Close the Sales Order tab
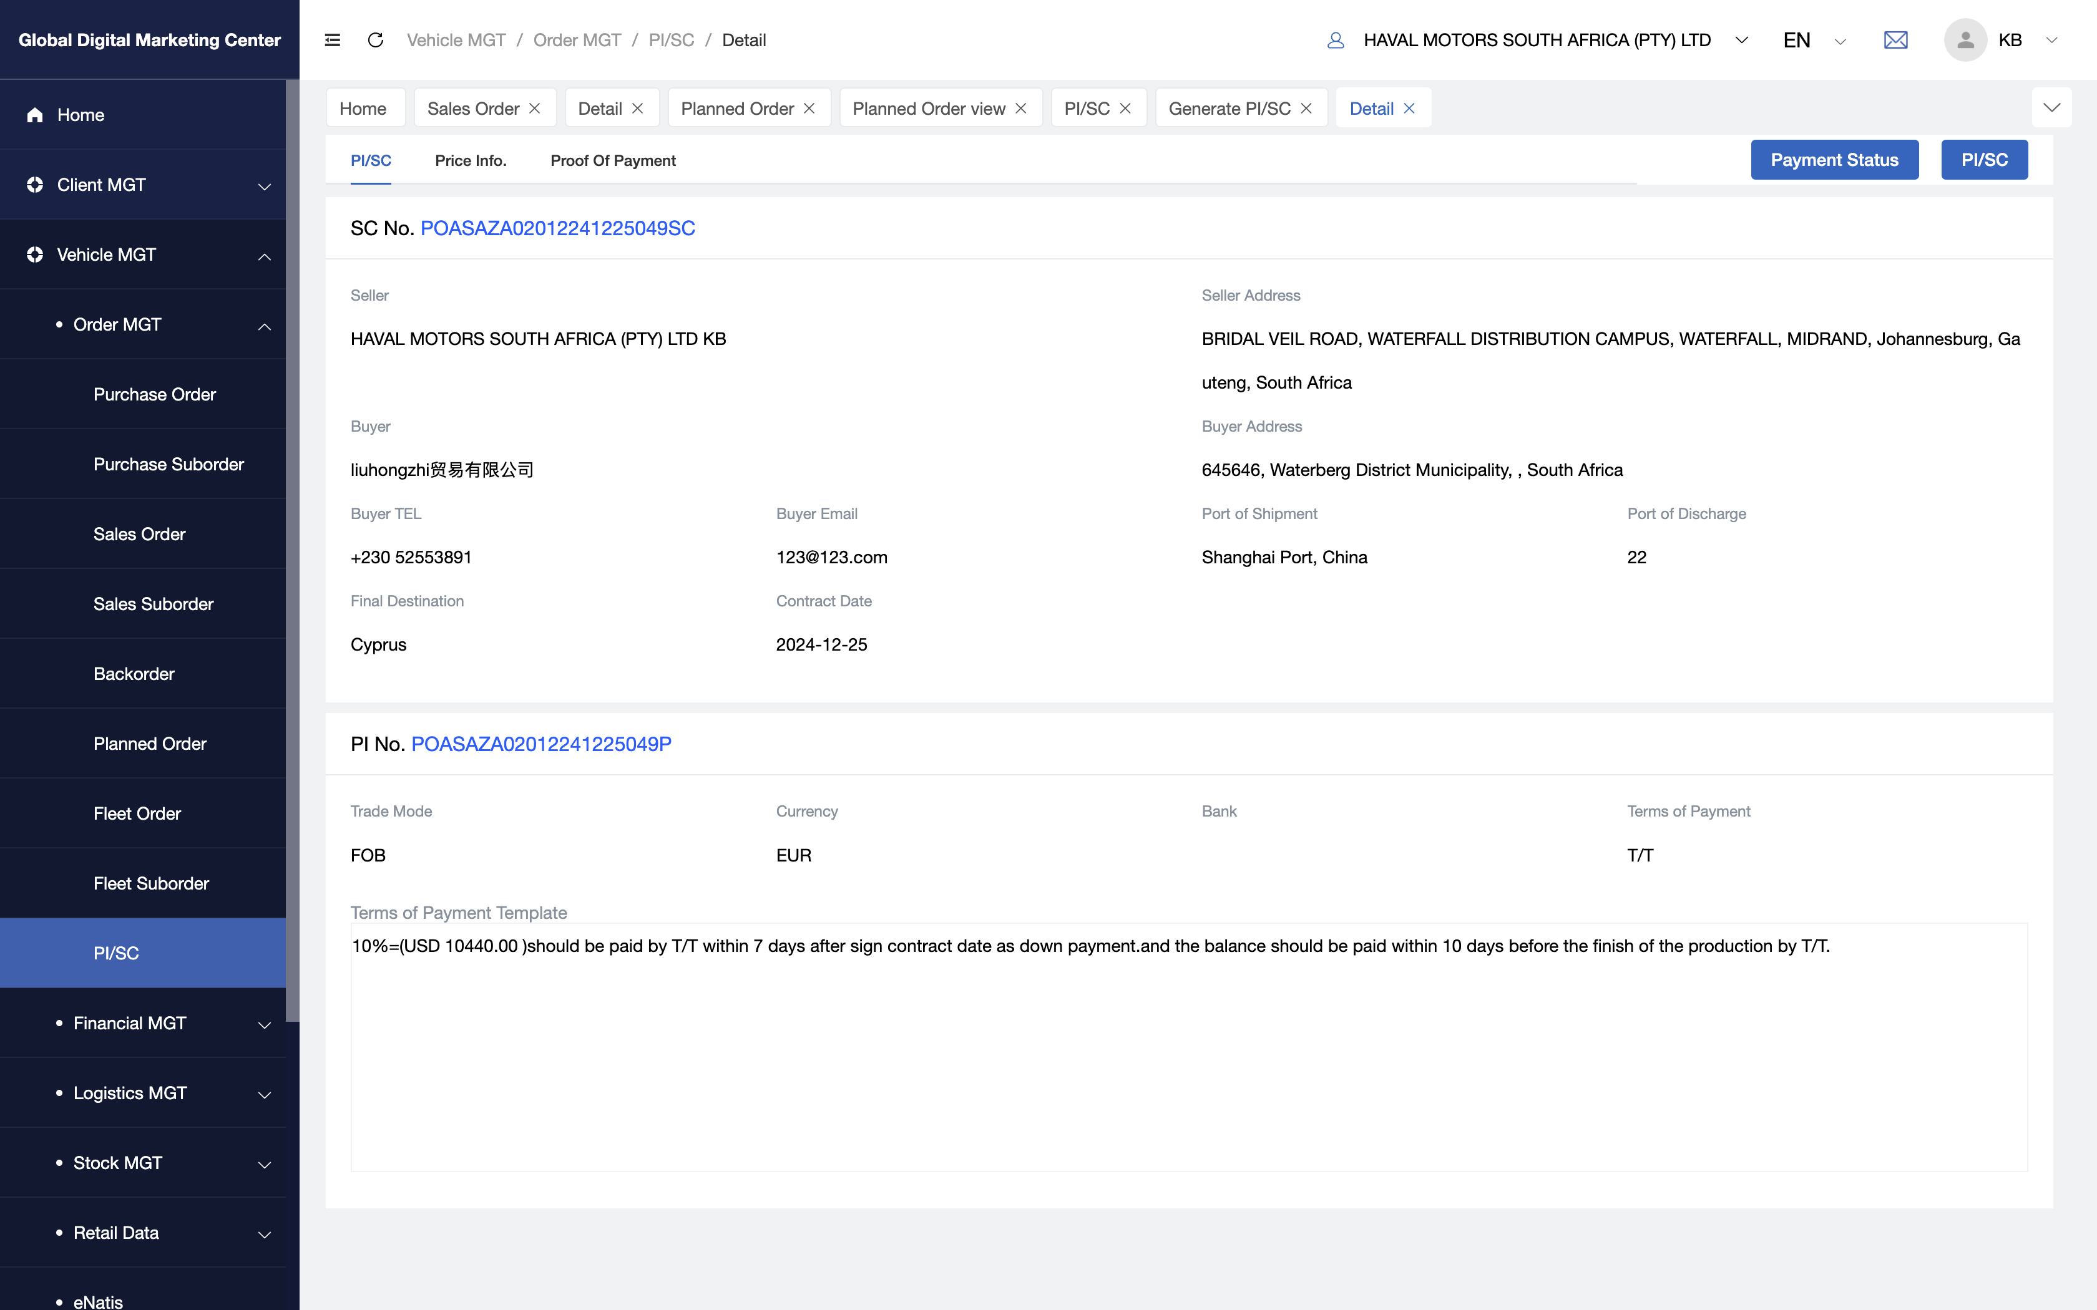Viewport: 2097px width, 1310px height. tap(535, 109)
